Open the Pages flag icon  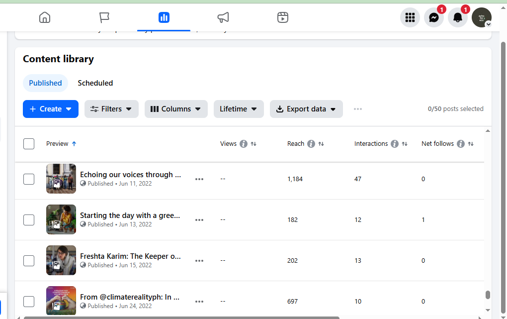[x=104, y=17]
